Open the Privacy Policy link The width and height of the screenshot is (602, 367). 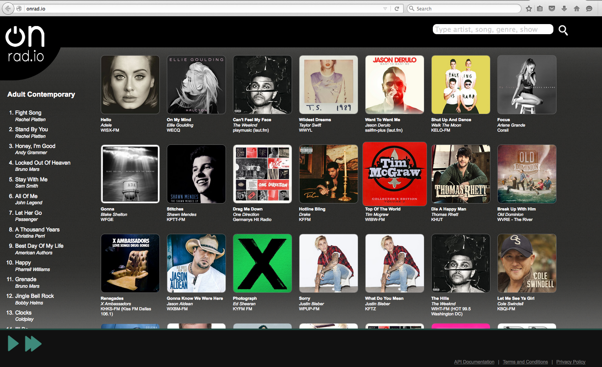pos(571,362)
